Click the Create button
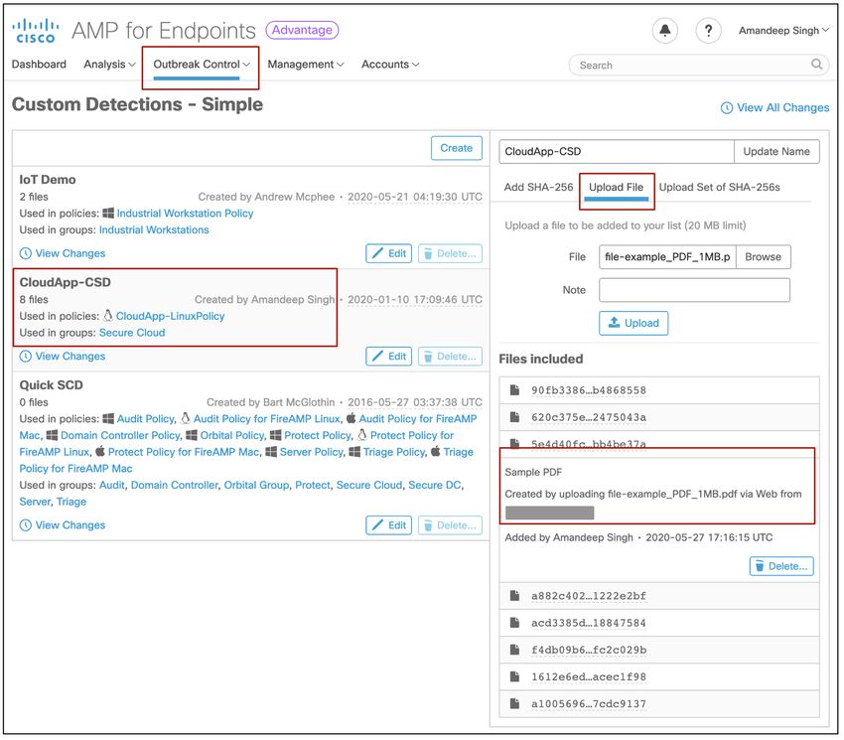Image resolution: width=844 pixels, height=740 pixels. (x=457, y=148)
